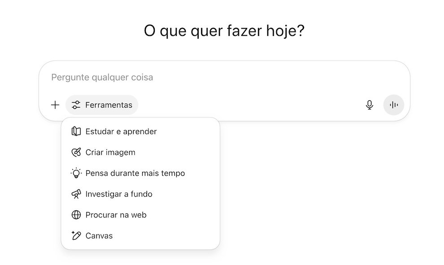Viewport: 444px width, 265px height.
Task: Open Canvas from the tools menu
Action: point(99,235)
